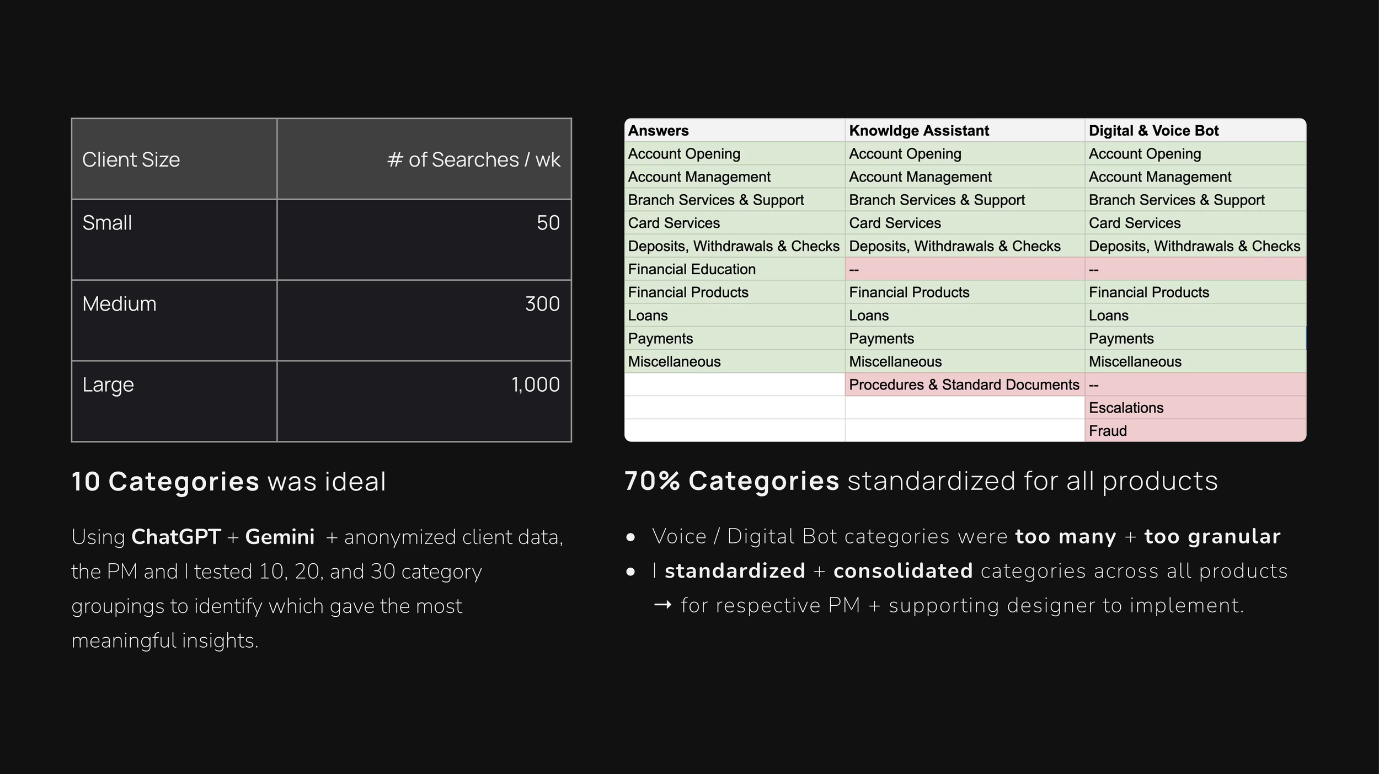
Task: Select the '50' searches value cell
Action: [x=424, y=239]
